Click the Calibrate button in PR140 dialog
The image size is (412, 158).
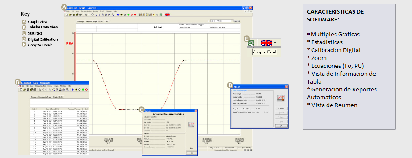tap(281, 109)
